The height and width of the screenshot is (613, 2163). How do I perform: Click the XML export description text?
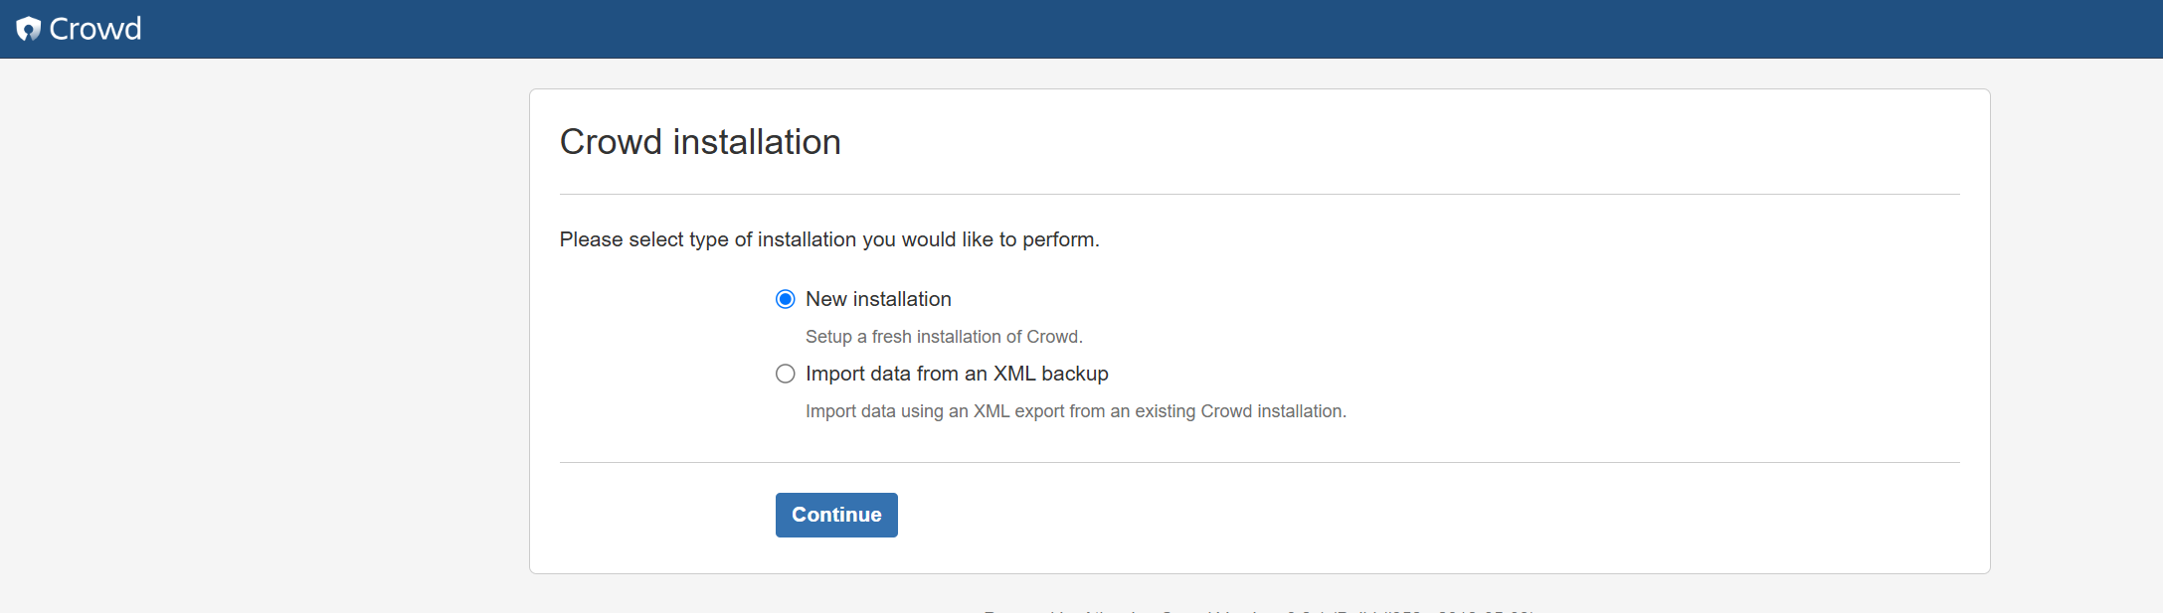(1075, 411)
